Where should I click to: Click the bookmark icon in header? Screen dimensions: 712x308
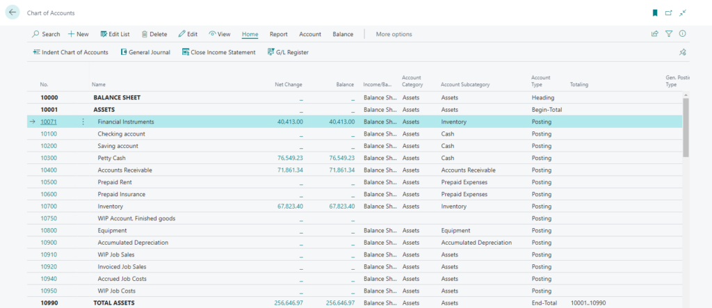(654, 13)
